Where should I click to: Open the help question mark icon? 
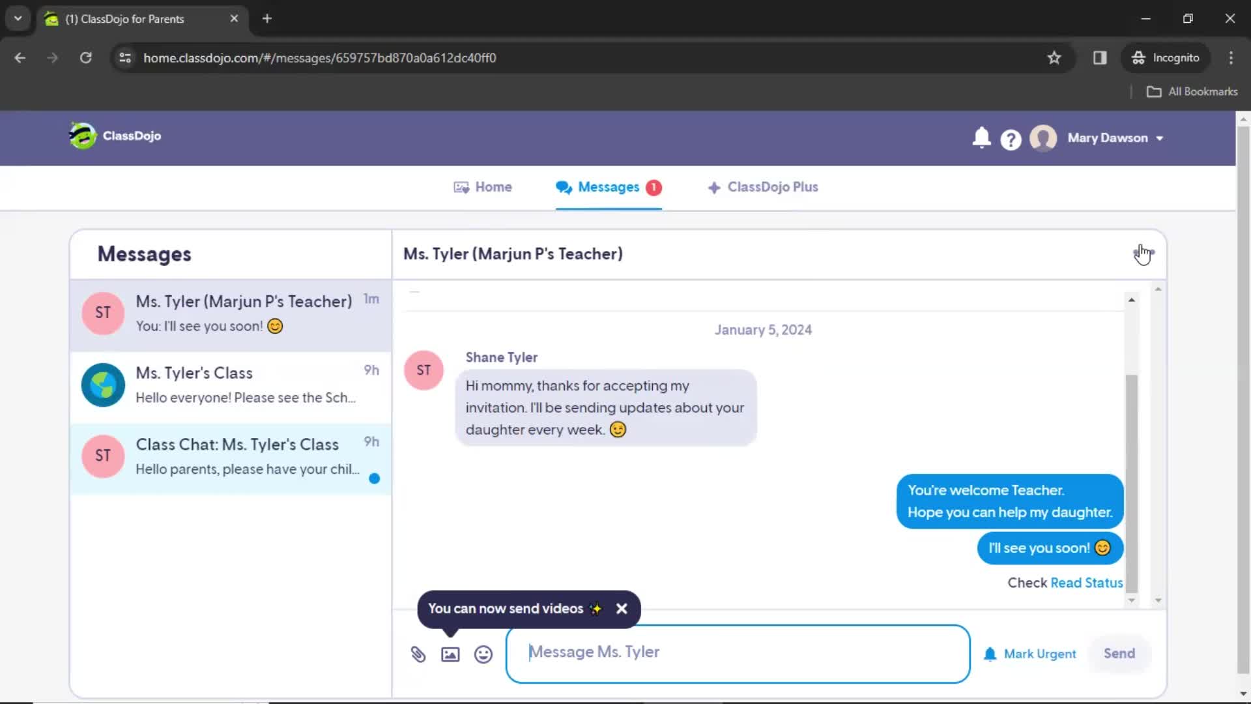(x=1011, y=139)
